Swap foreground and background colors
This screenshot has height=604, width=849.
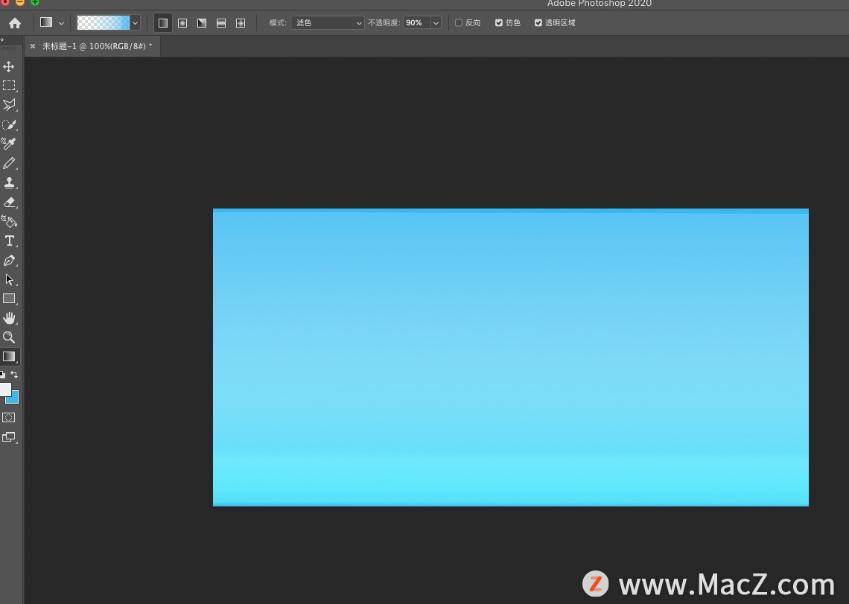coord(15,375)
